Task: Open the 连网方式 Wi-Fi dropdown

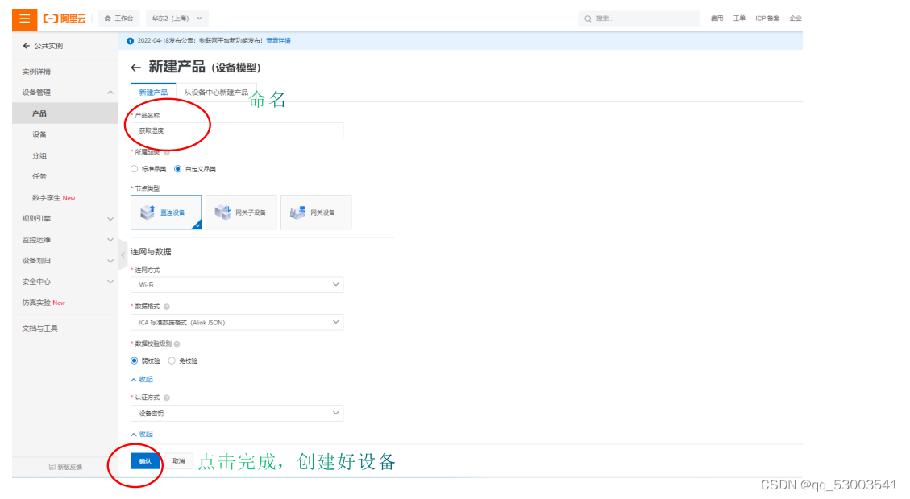Action: tap(237, 285)
